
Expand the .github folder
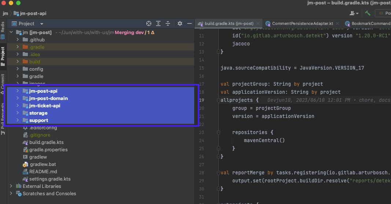click(18, 40)
